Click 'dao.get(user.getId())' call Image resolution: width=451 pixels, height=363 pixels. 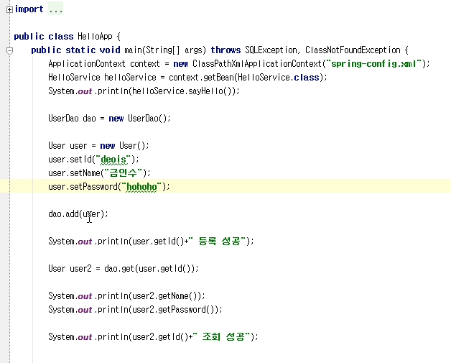point(149,269)
